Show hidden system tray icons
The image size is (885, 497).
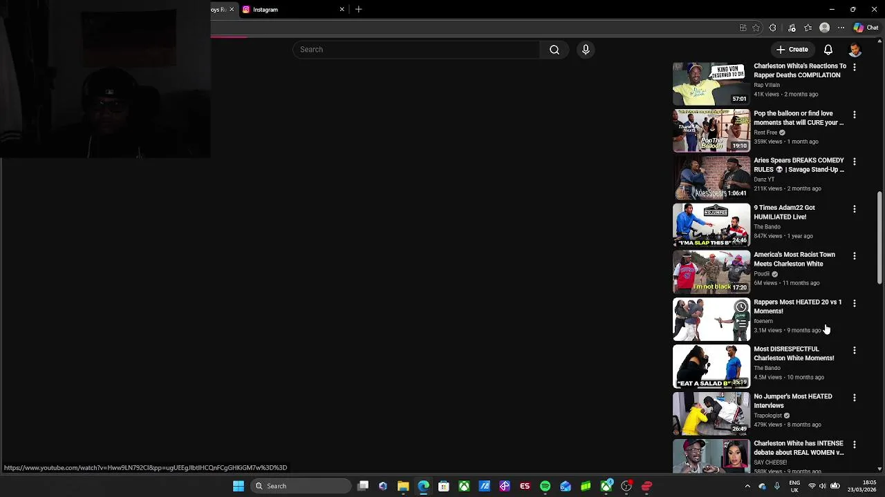[x=747, y=486]
